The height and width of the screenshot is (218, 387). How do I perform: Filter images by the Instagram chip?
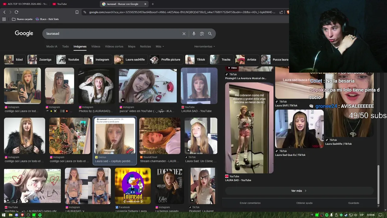pyautogui.click(x=98, y=60)
